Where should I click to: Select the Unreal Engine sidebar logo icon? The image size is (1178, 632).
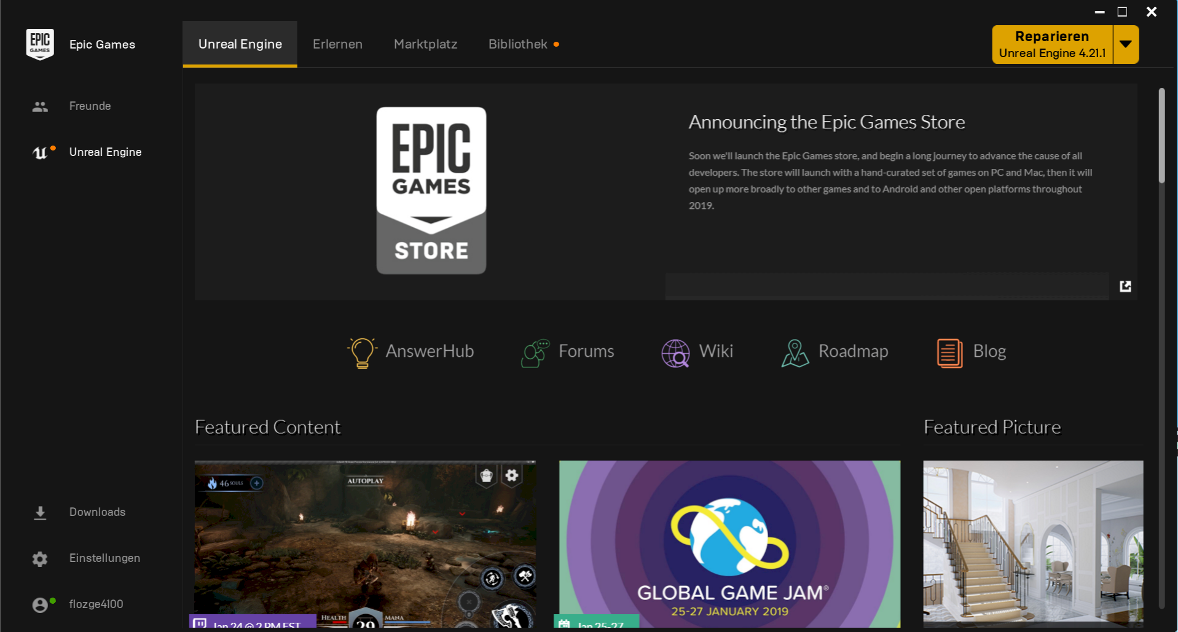(40, 152)
